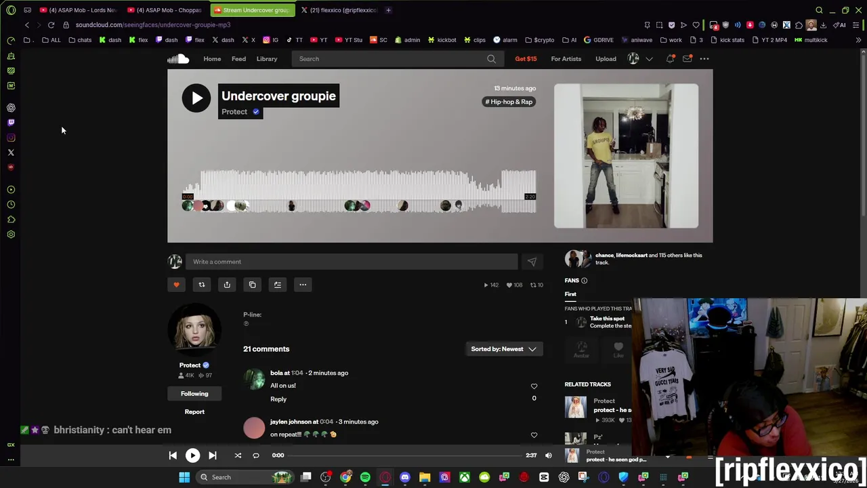Share the track with the share icon
The image size is (867, 488).
click(227, 285)
